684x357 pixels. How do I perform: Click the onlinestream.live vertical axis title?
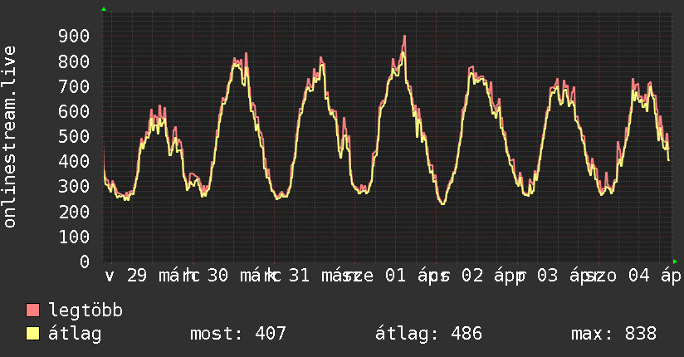[11, 137]
